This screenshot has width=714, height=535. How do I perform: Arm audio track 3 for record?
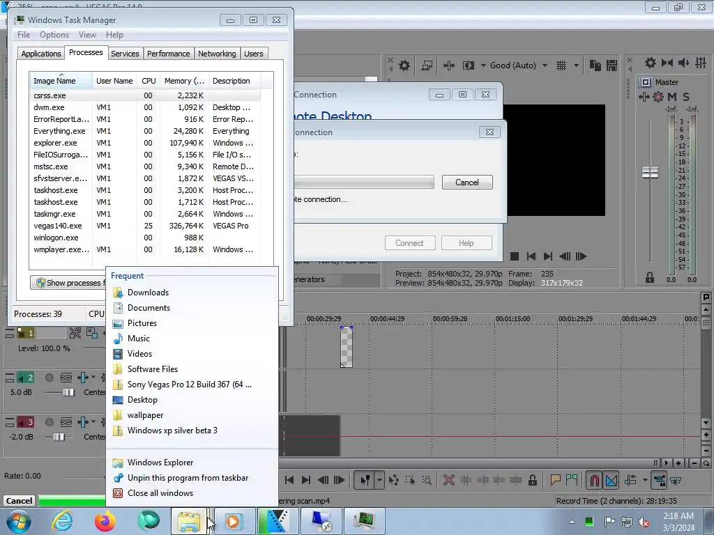[50, 422]
